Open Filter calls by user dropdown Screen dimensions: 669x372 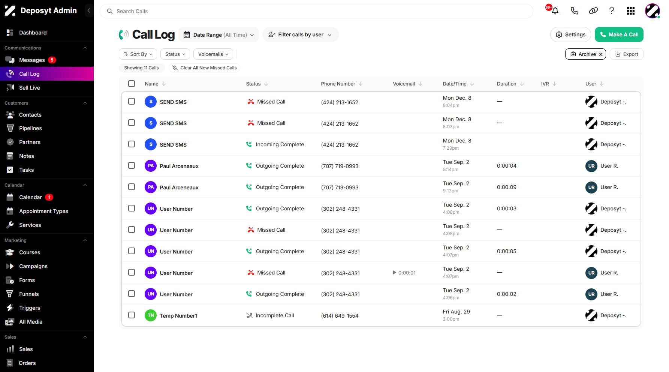tap(300, 34)
